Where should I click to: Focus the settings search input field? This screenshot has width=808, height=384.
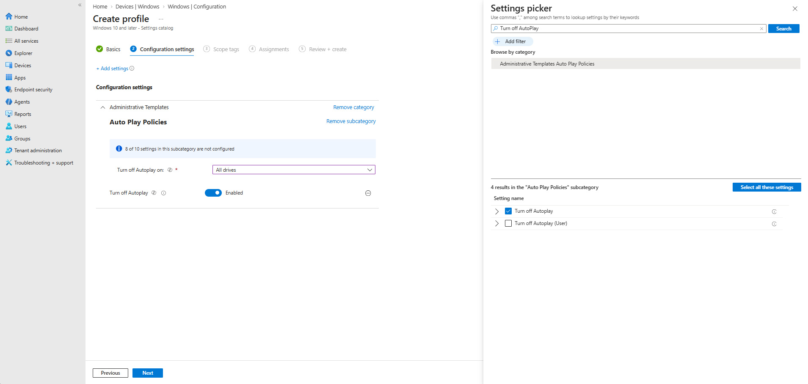(x=629, y=29)
